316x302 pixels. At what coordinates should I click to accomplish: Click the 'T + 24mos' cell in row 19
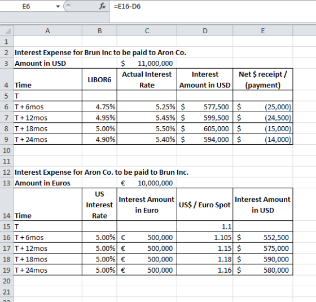47,270
